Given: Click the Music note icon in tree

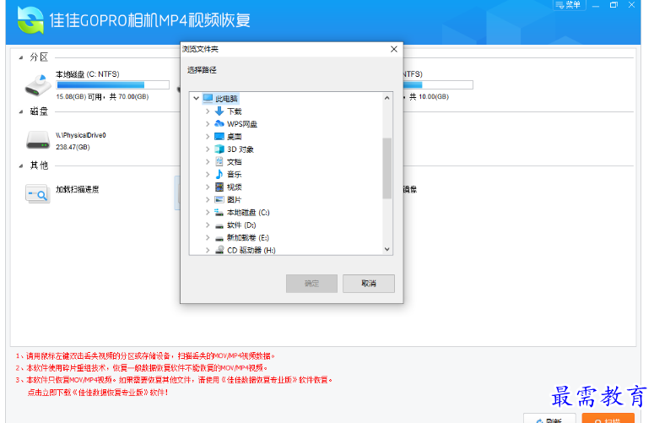Looking at the screenshot, I should click(219, 174).
